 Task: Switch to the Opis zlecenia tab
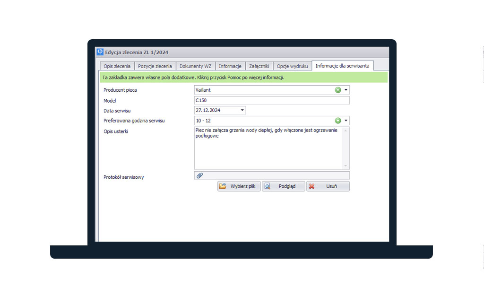[117, 66]
